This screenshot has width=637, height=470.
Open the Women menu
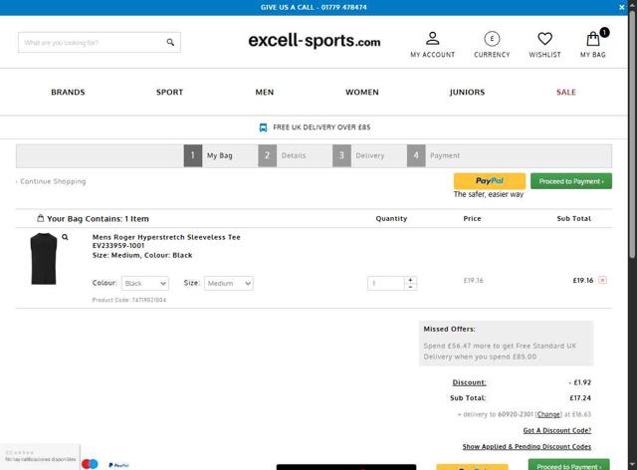click(362, 93)
